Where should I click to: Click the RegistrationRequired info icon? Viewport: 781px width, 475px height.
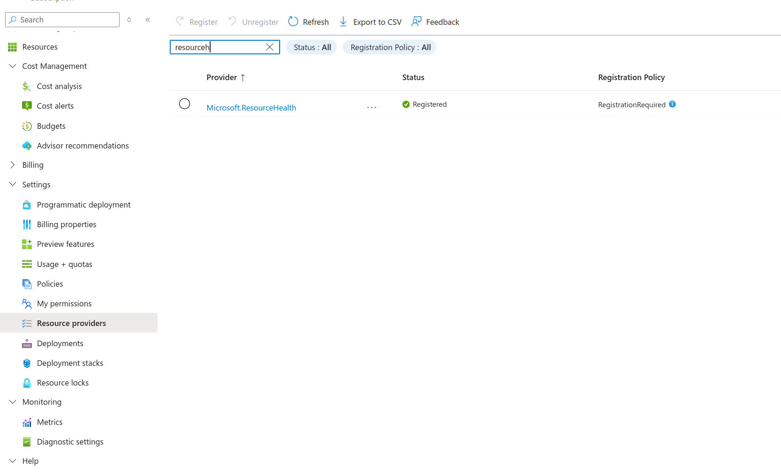pyautogui.click(x=672, y=104)
